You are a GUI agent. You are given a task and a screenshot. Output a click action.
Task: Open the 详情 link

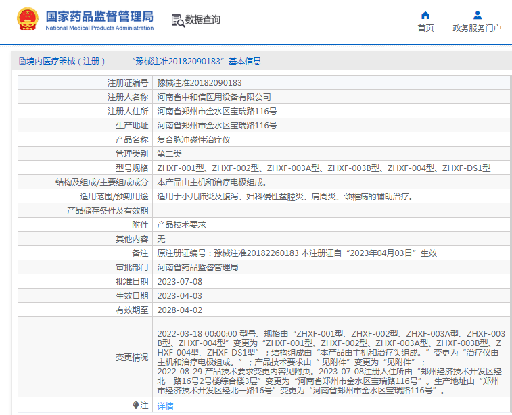point(165,406)
